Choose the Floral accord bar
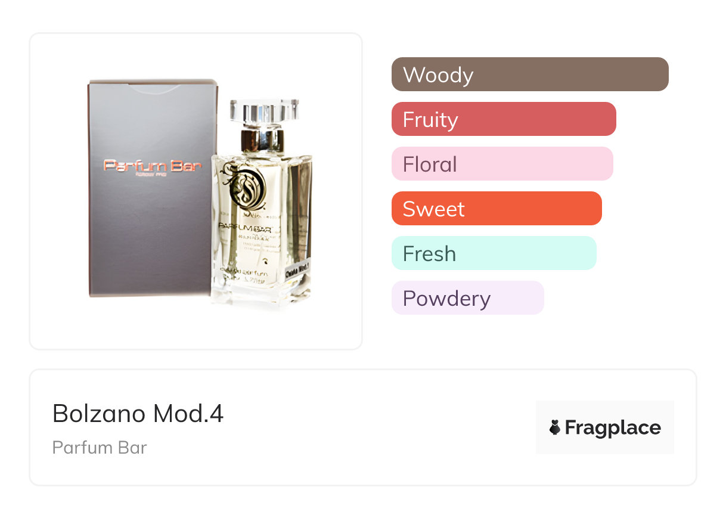This screenshot has width=726, height=515. [x=502, y=164]
